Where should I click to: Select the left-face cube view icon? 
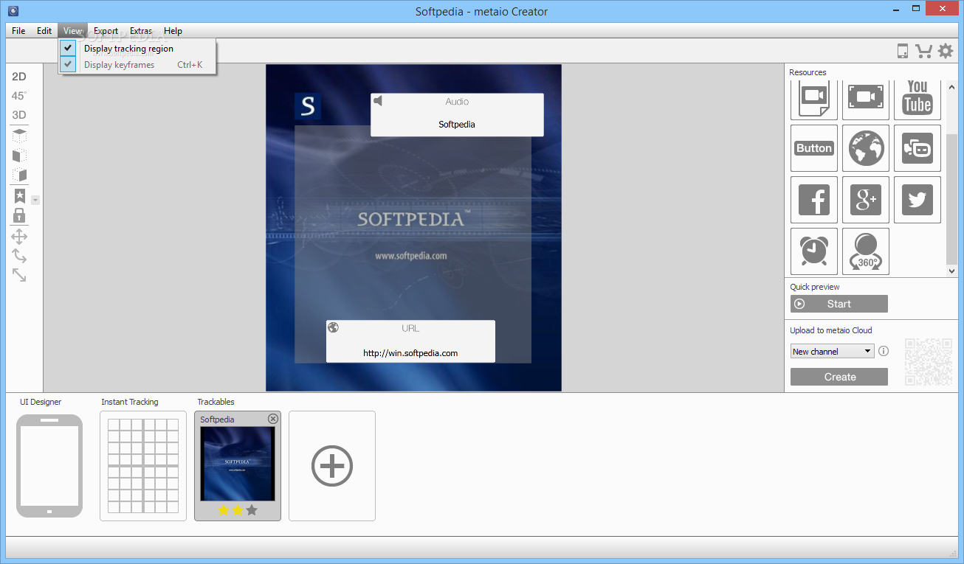click(x=19, y=156)
